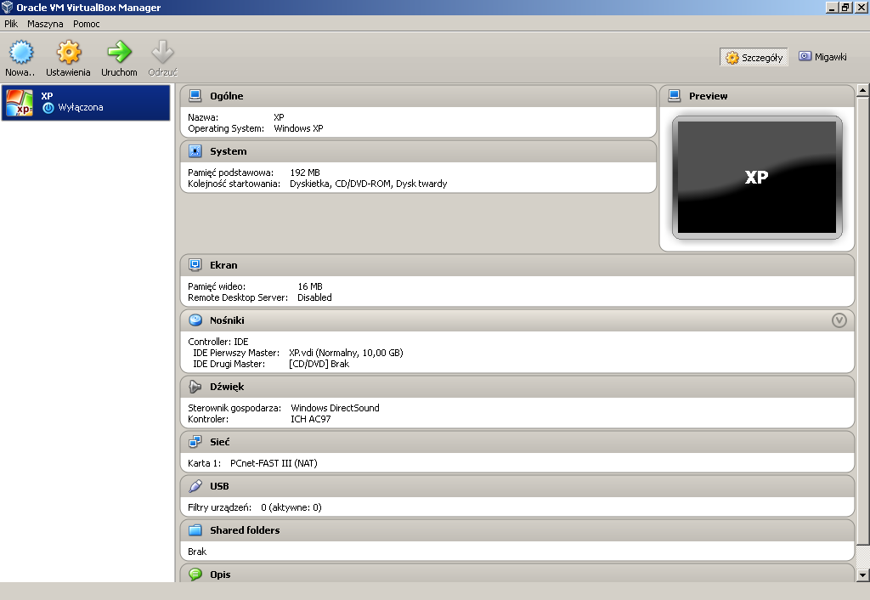870x600 pixels.
Task: Close the VirtualBox Manager window
Action: (861, 7)
